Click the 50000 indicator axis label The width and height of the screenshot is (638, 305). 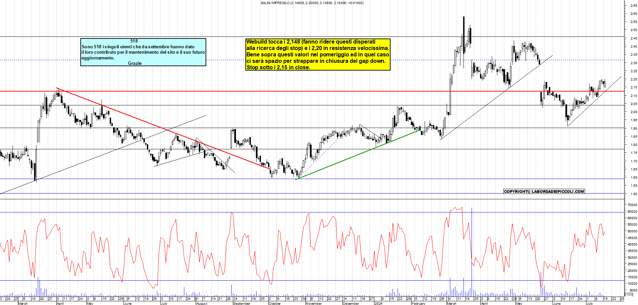632,231
